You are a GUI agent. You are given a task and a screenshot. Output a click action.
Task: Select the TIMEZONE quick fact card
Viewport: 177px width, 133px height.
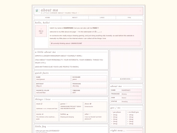tap(89, 92)
